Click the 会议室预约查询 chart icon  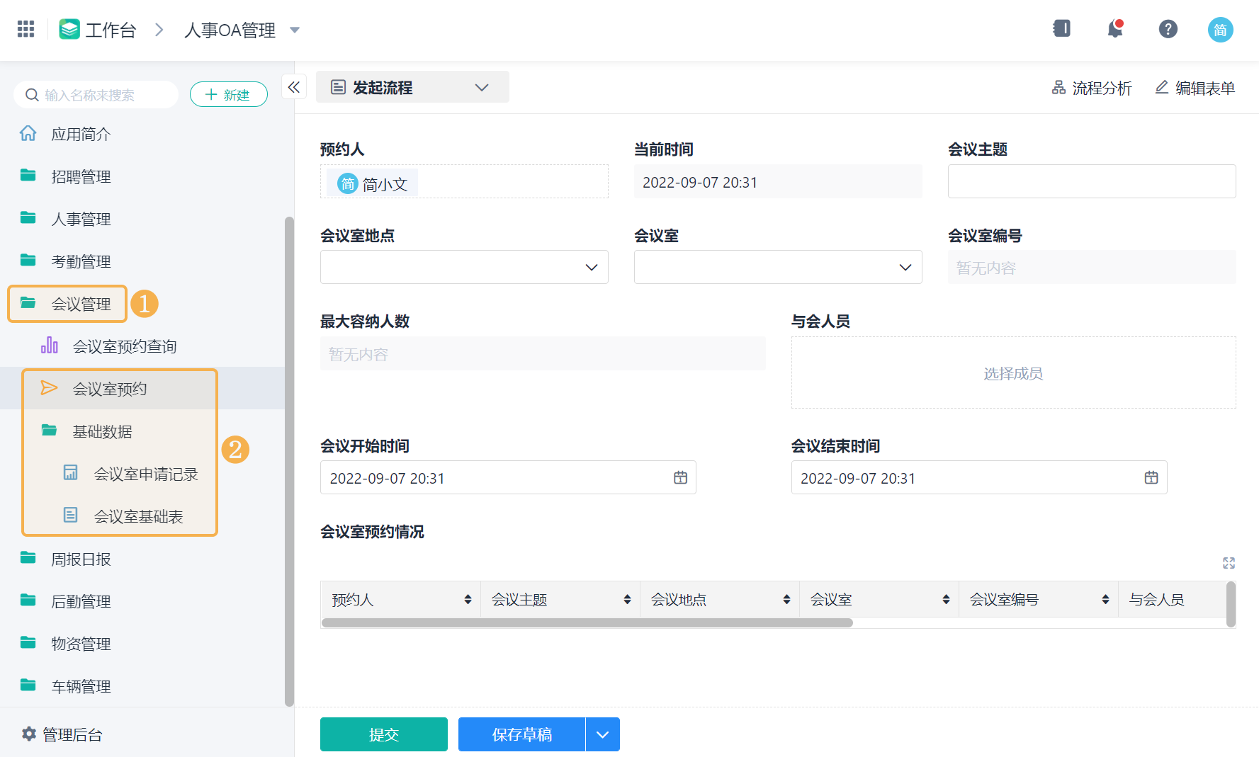50,346
